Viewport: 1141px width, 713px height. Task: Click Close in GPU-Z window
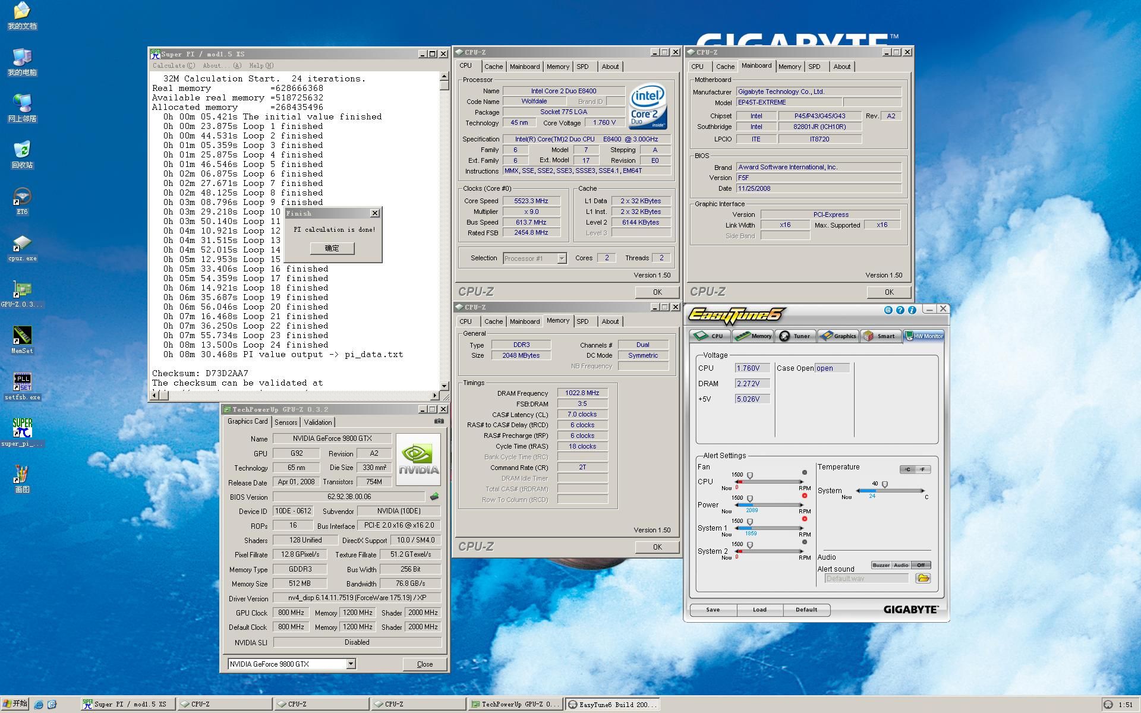[425, 664]
